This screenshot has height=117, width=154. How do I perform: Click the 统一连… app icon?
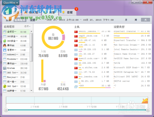[5, 82]
